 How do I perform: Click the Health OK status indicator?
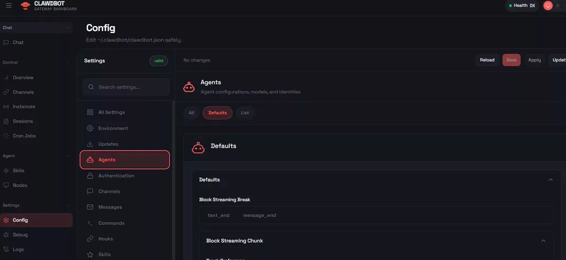(x=522, y=6)
